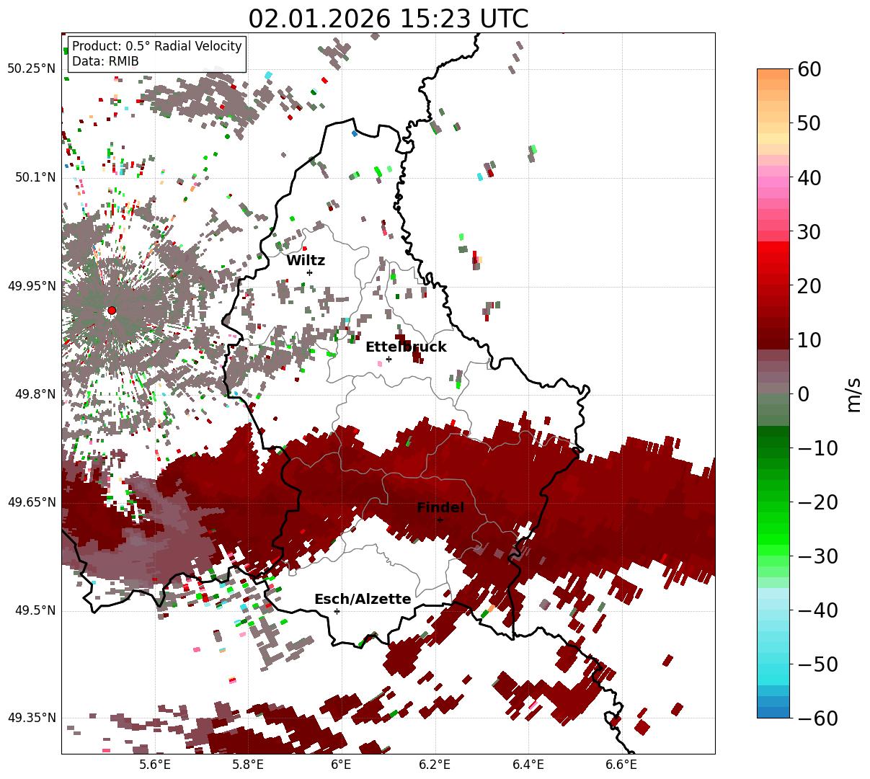Click the 'Data: RMIB' text

pos(105,61)
